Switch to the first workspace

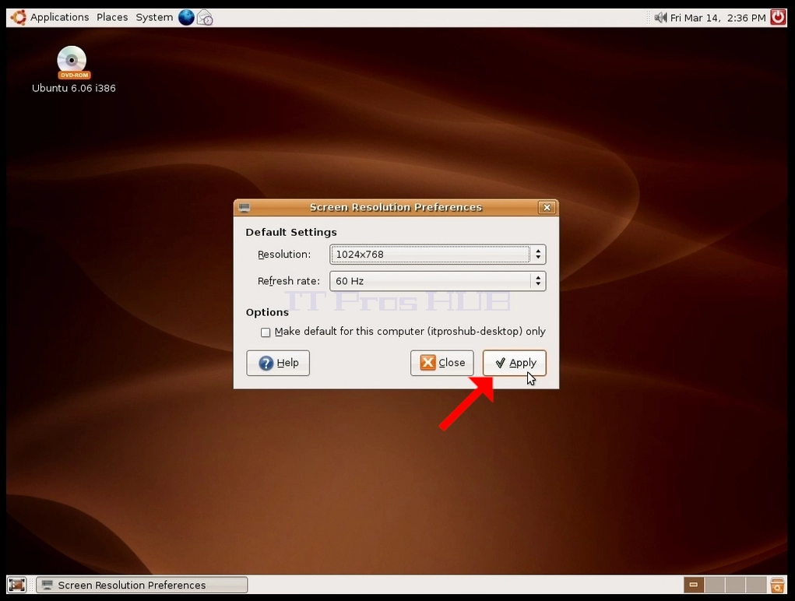(694, 585)
